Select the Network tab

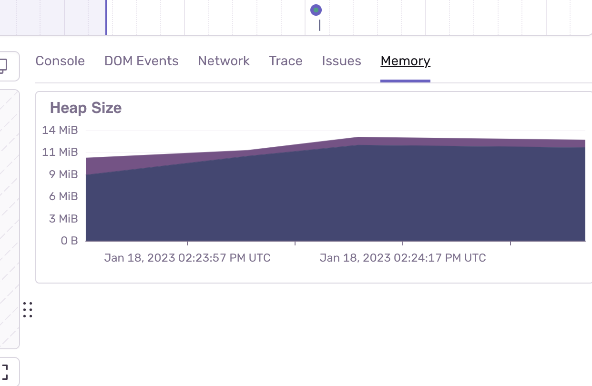click(224, 61)
